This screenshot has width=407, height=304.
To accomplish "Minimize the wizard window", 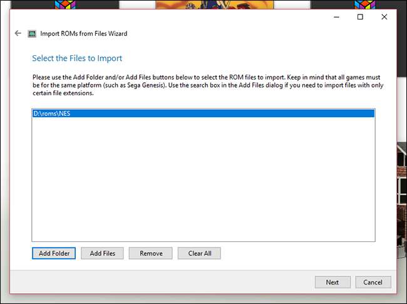I will click(x=336, y=17).
